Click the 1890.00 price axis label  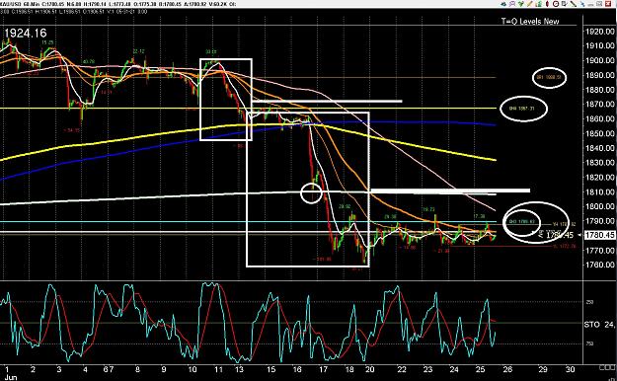click(599, 75)
